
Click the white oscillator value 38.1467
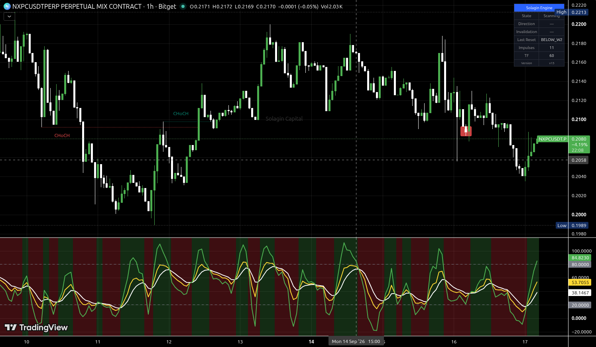(580, 293)
